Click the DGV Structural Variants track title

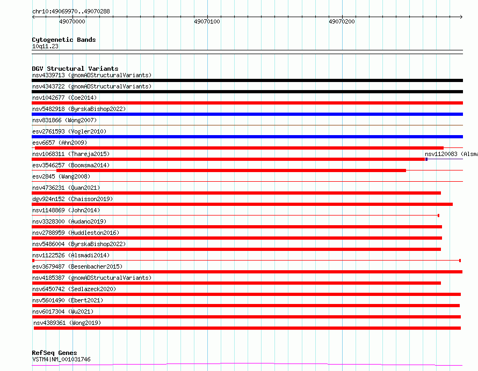click(75, 69)
